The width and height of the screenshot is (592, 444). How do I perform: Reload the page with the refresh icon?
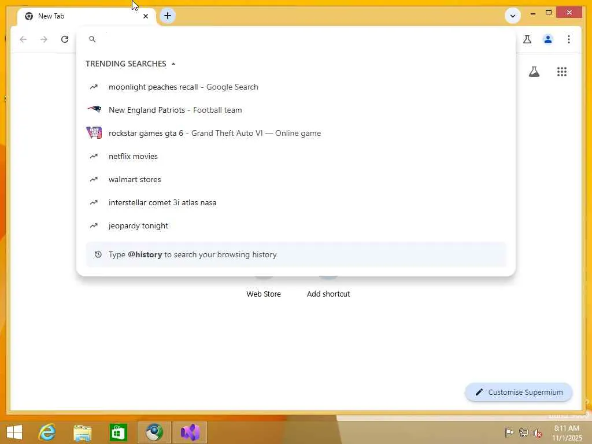click(65, 39)
